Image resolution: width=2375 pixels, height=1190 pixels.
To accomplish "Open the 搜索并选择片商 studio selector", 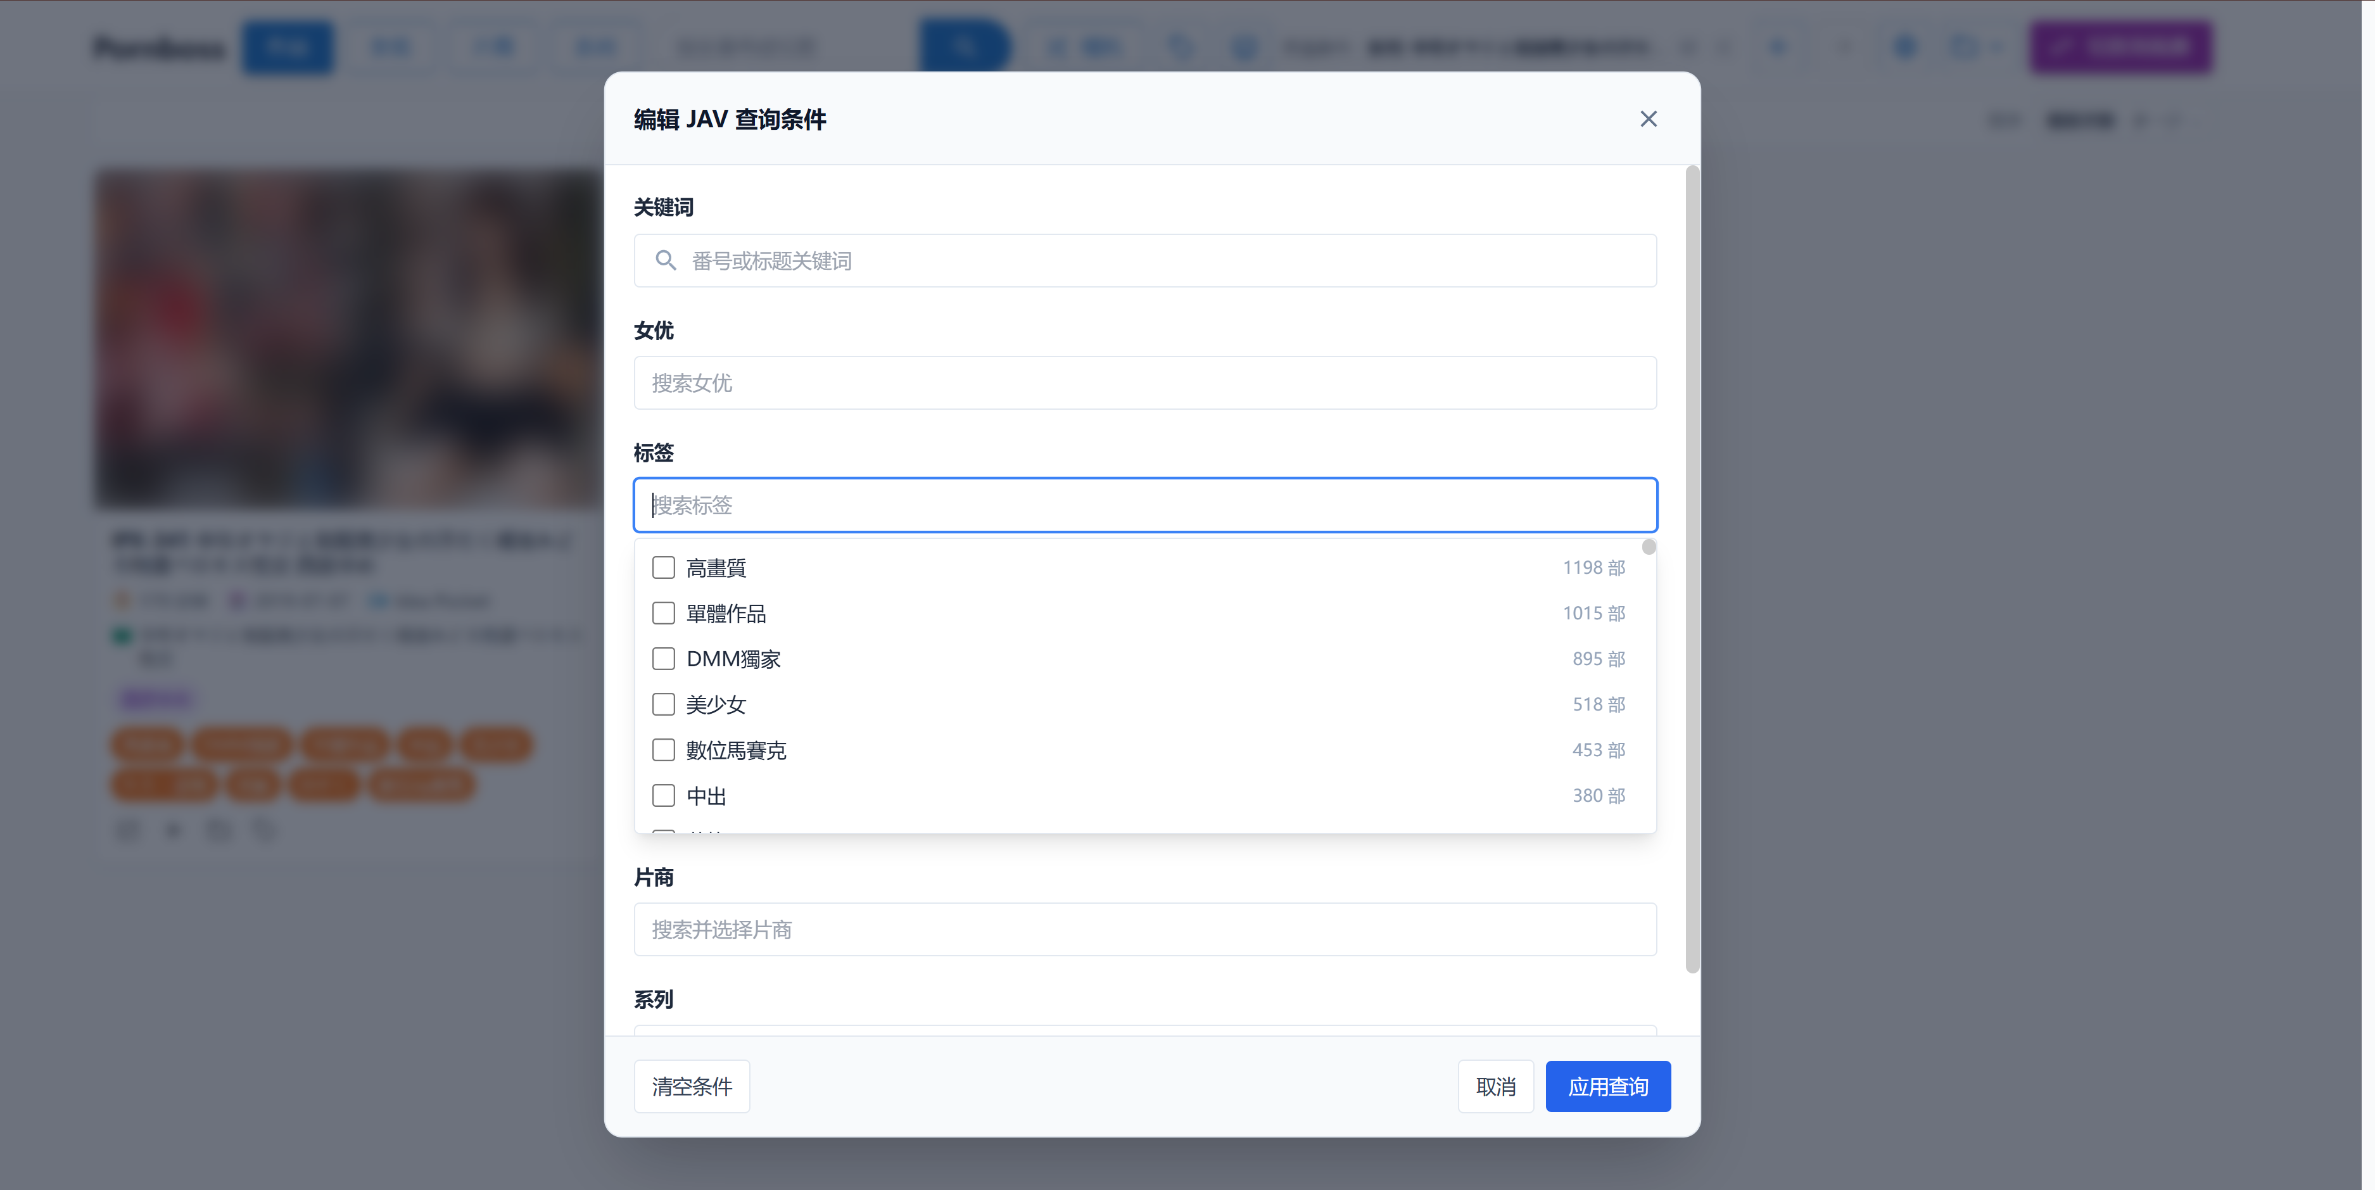I will point(1145,930).
